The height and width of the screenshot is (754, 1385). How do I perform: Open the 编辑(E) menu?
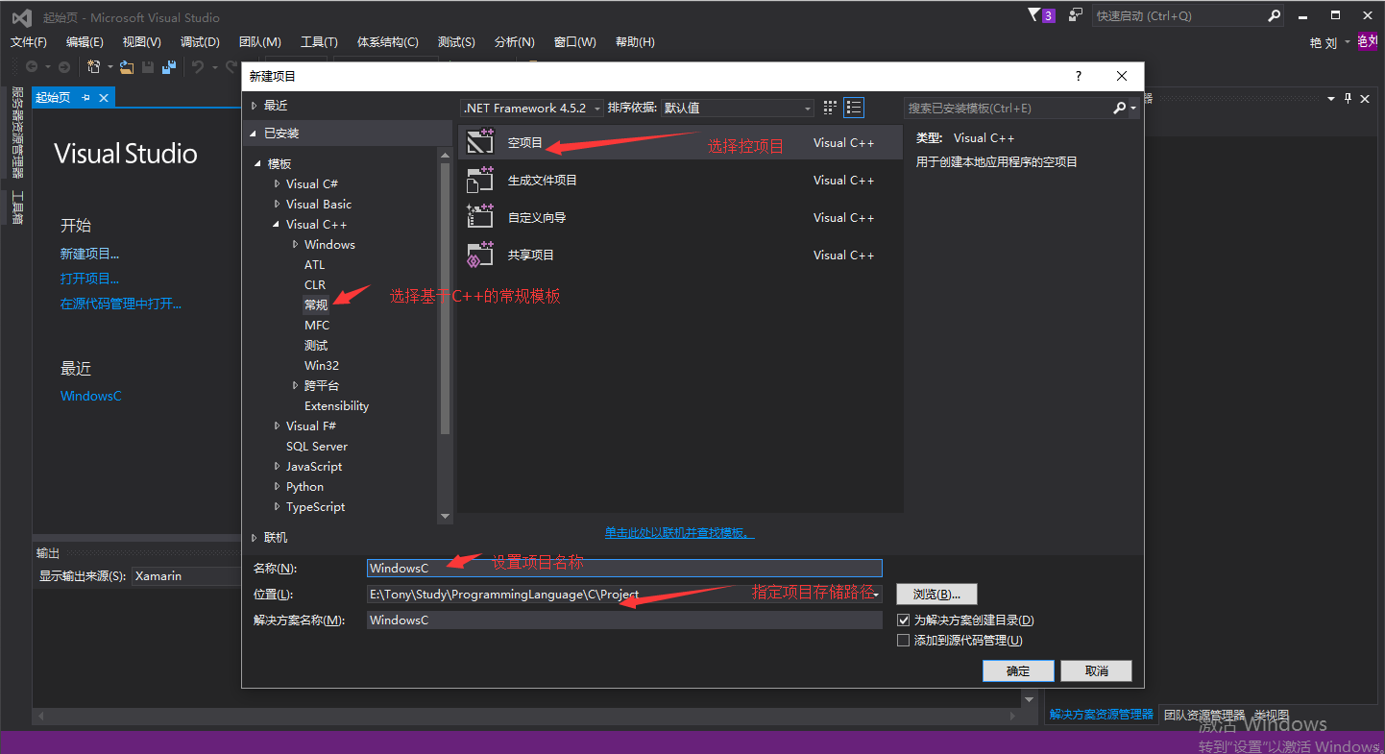[x=85, y=42]
